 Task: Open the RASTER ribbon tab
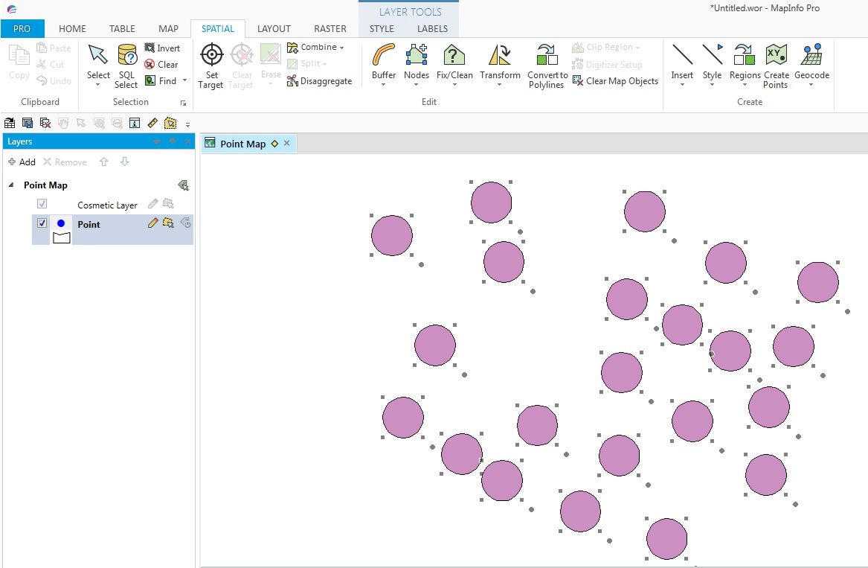[x=329, y=29]
